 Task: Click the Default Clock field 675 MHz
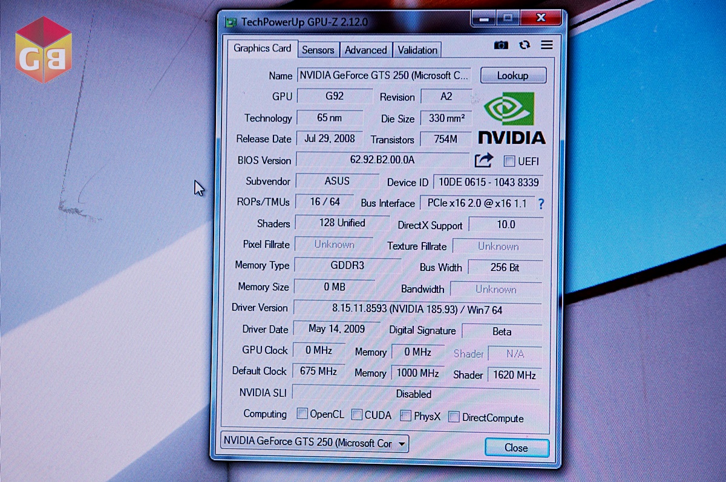(319, 371)
